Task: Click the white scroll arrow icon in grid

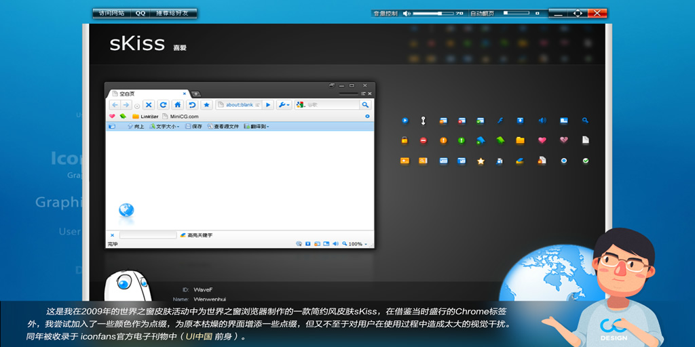Action: click(x=424, y=121)
